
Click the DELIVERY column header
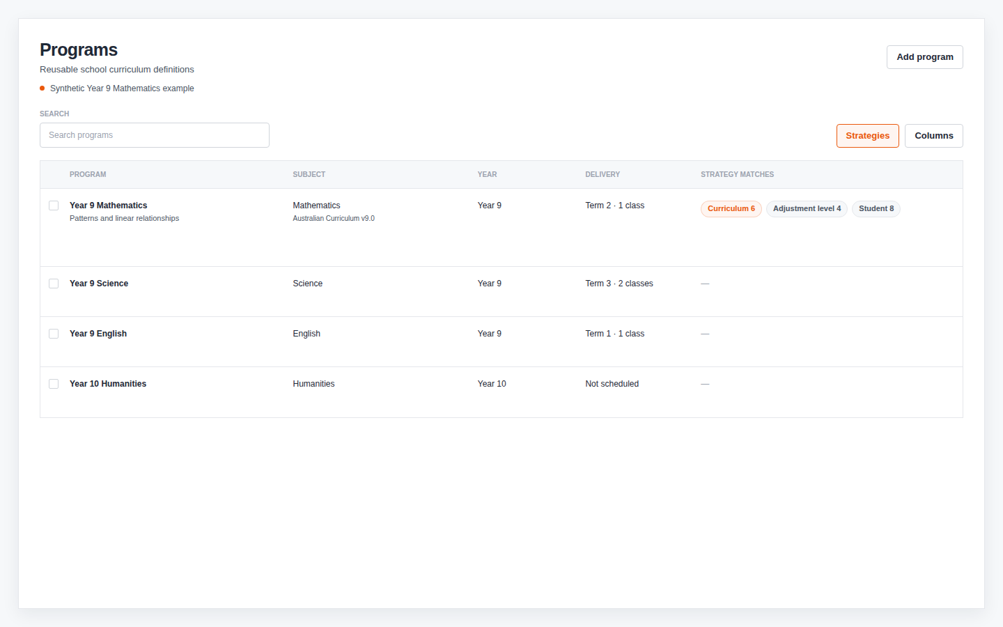(x=602, y=175)
